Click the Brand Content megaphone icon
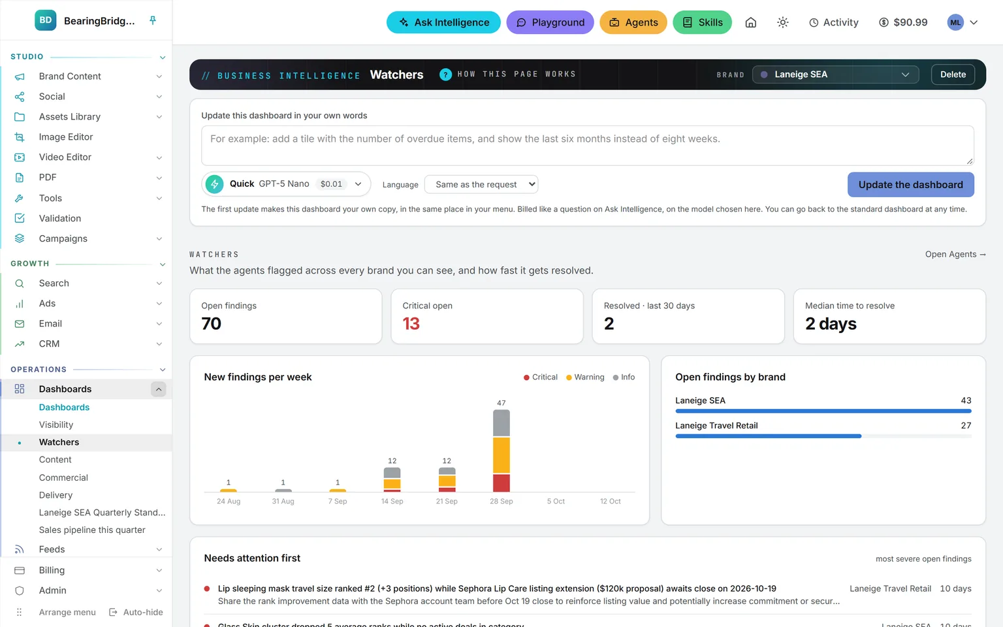1003x627 pixels. (x=20, y=76)
